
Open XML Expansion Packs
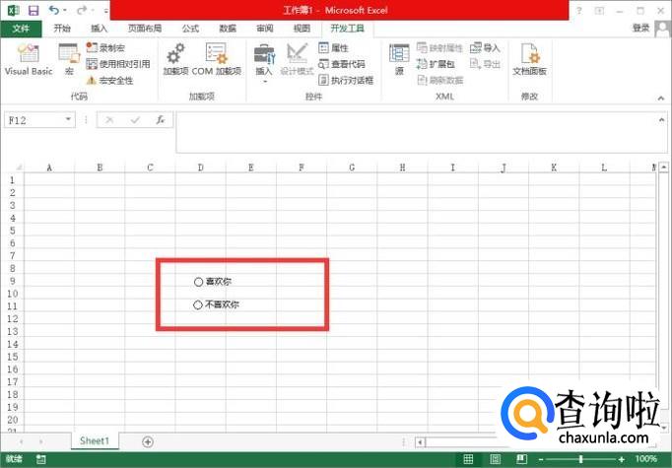coord(436,64)
